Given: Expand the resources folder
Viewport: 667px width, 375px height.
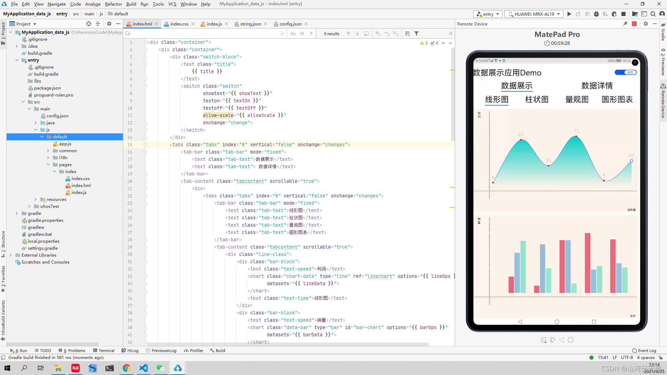Looking at the screenshot, I should [x=35, y=199].
